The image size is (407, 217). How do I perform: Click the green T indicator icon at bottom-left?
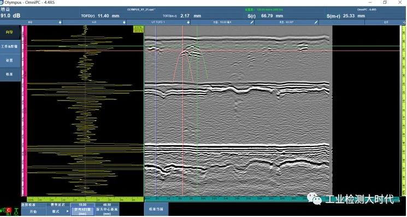click(16, 212)
